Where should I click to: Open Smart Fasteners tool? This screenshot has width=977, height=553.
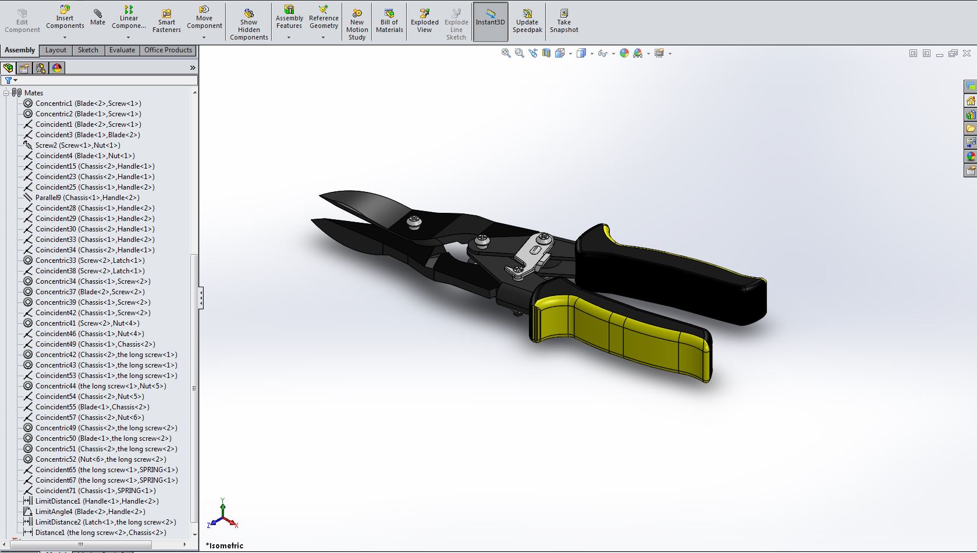pyautogui.click(x=166, y=21)
